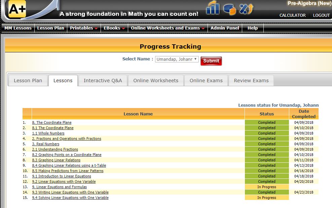Click the blue pie chart icon

[230, 9]
